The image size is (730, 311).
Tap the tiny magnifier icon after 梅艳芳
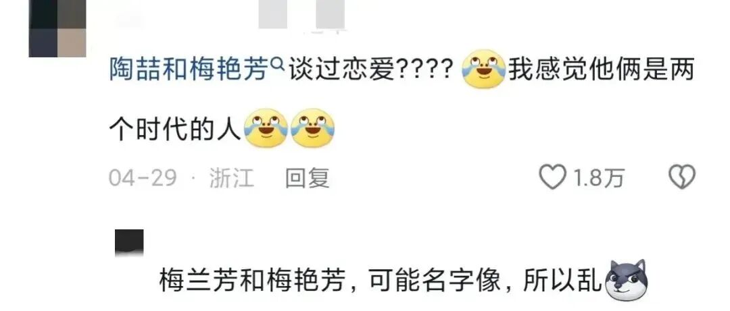click(x=278, y=65)
